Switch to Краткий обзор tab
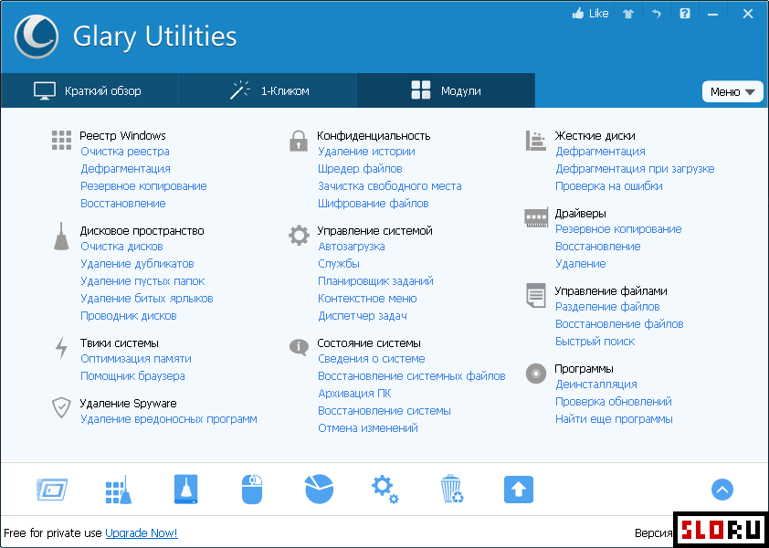769x548 pixels. click(x=90, y=90)
